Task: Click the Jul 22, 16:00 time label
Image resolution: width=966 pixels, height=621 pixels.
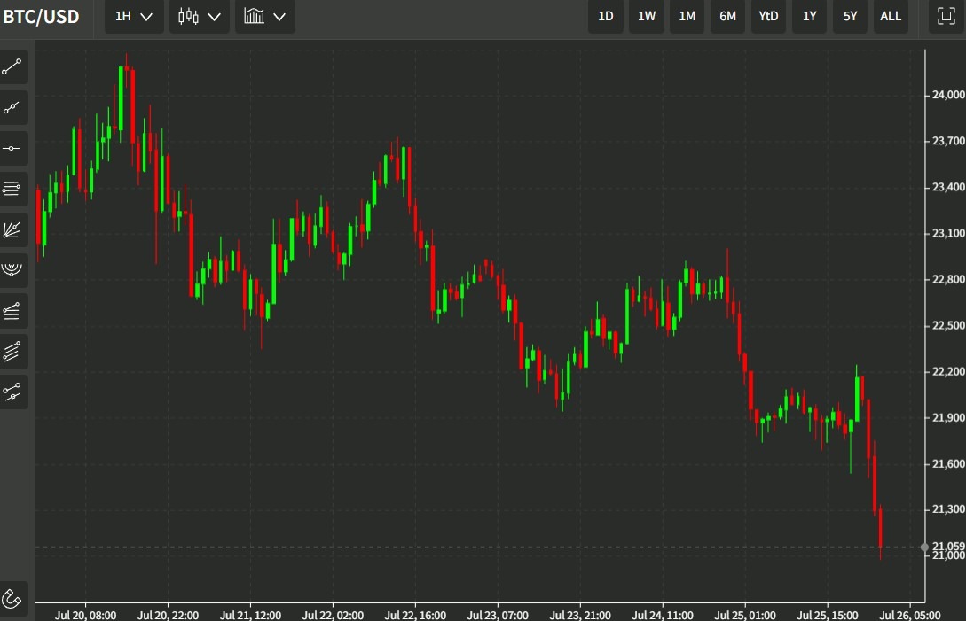Action: pos(415,615)
